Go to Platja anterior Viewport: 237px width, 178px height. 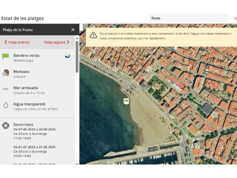click(x=19, y=42)
